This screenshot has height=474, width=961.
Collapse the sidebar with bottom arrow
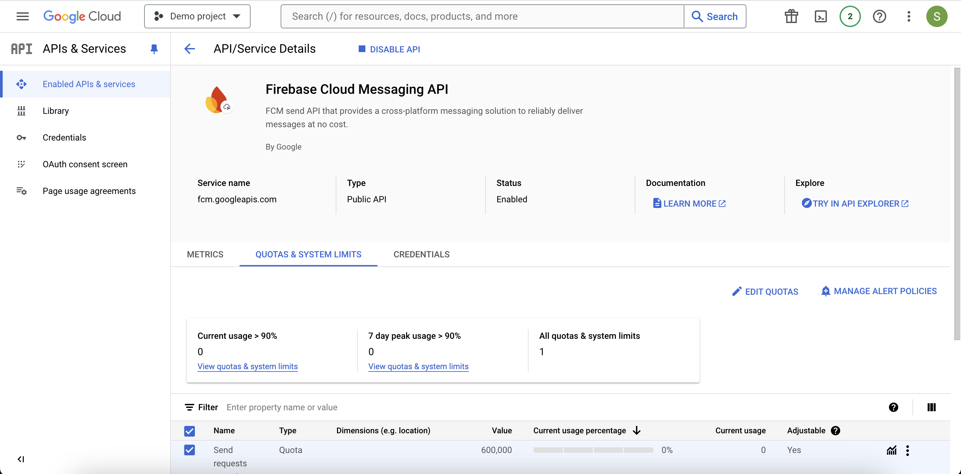21,459
